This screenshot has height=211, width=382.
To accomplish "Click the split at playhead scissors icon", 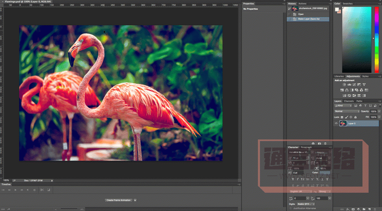I will point(41,190).
